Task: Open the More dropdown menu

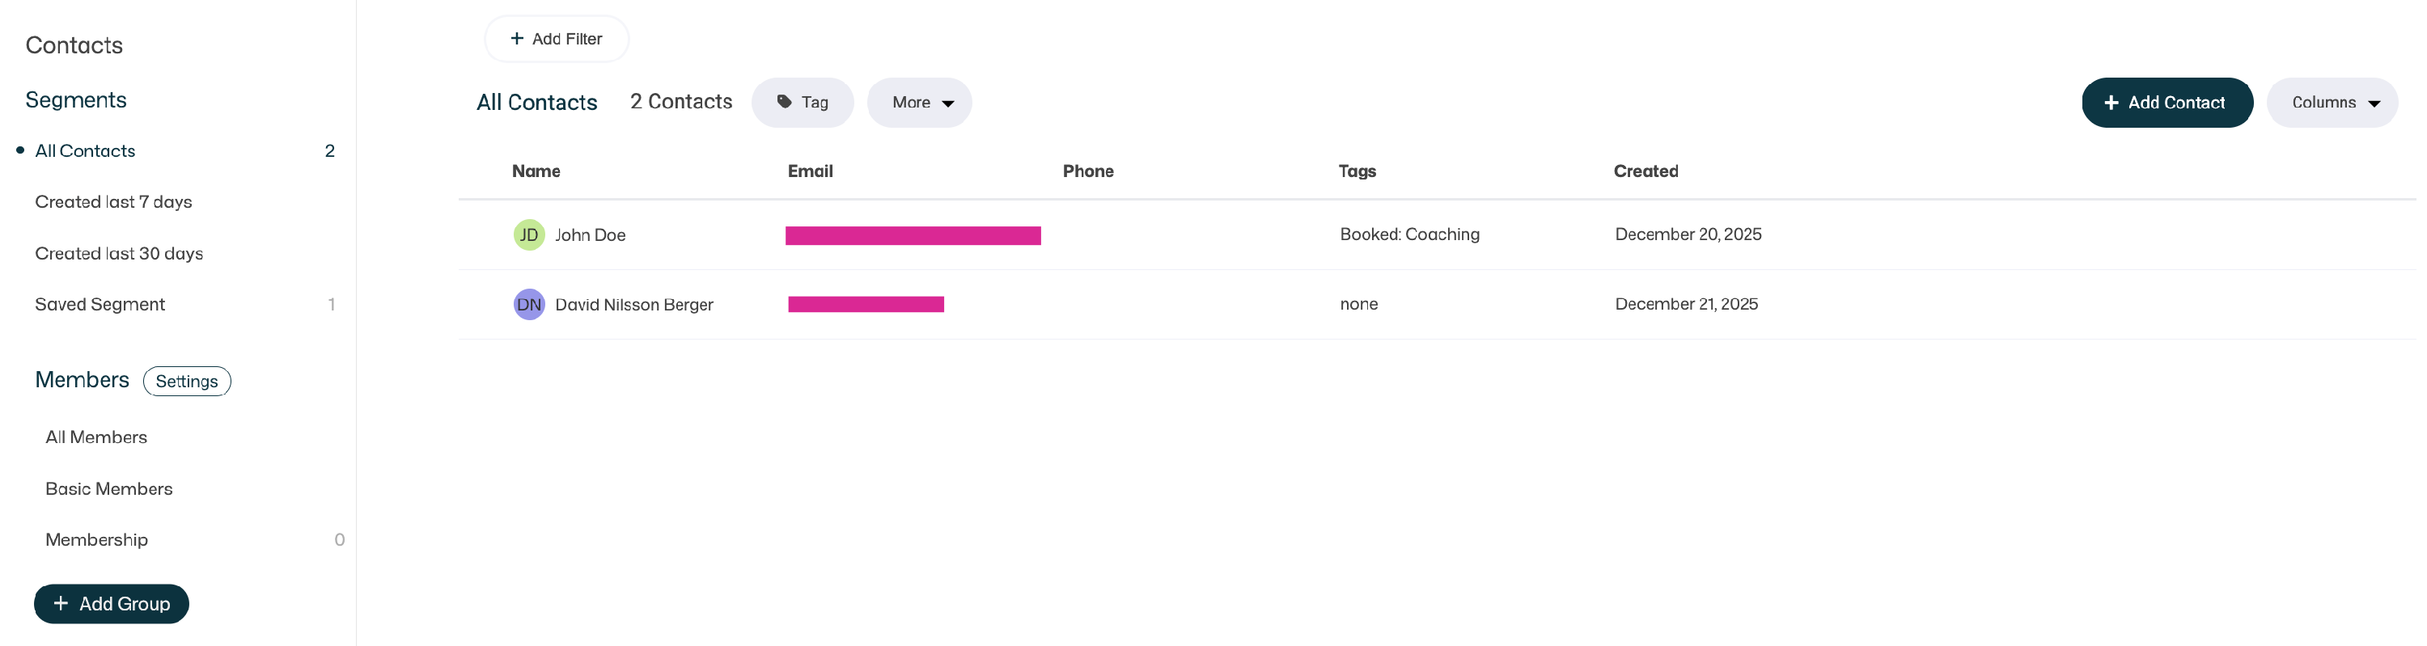Action: (920, 103)
